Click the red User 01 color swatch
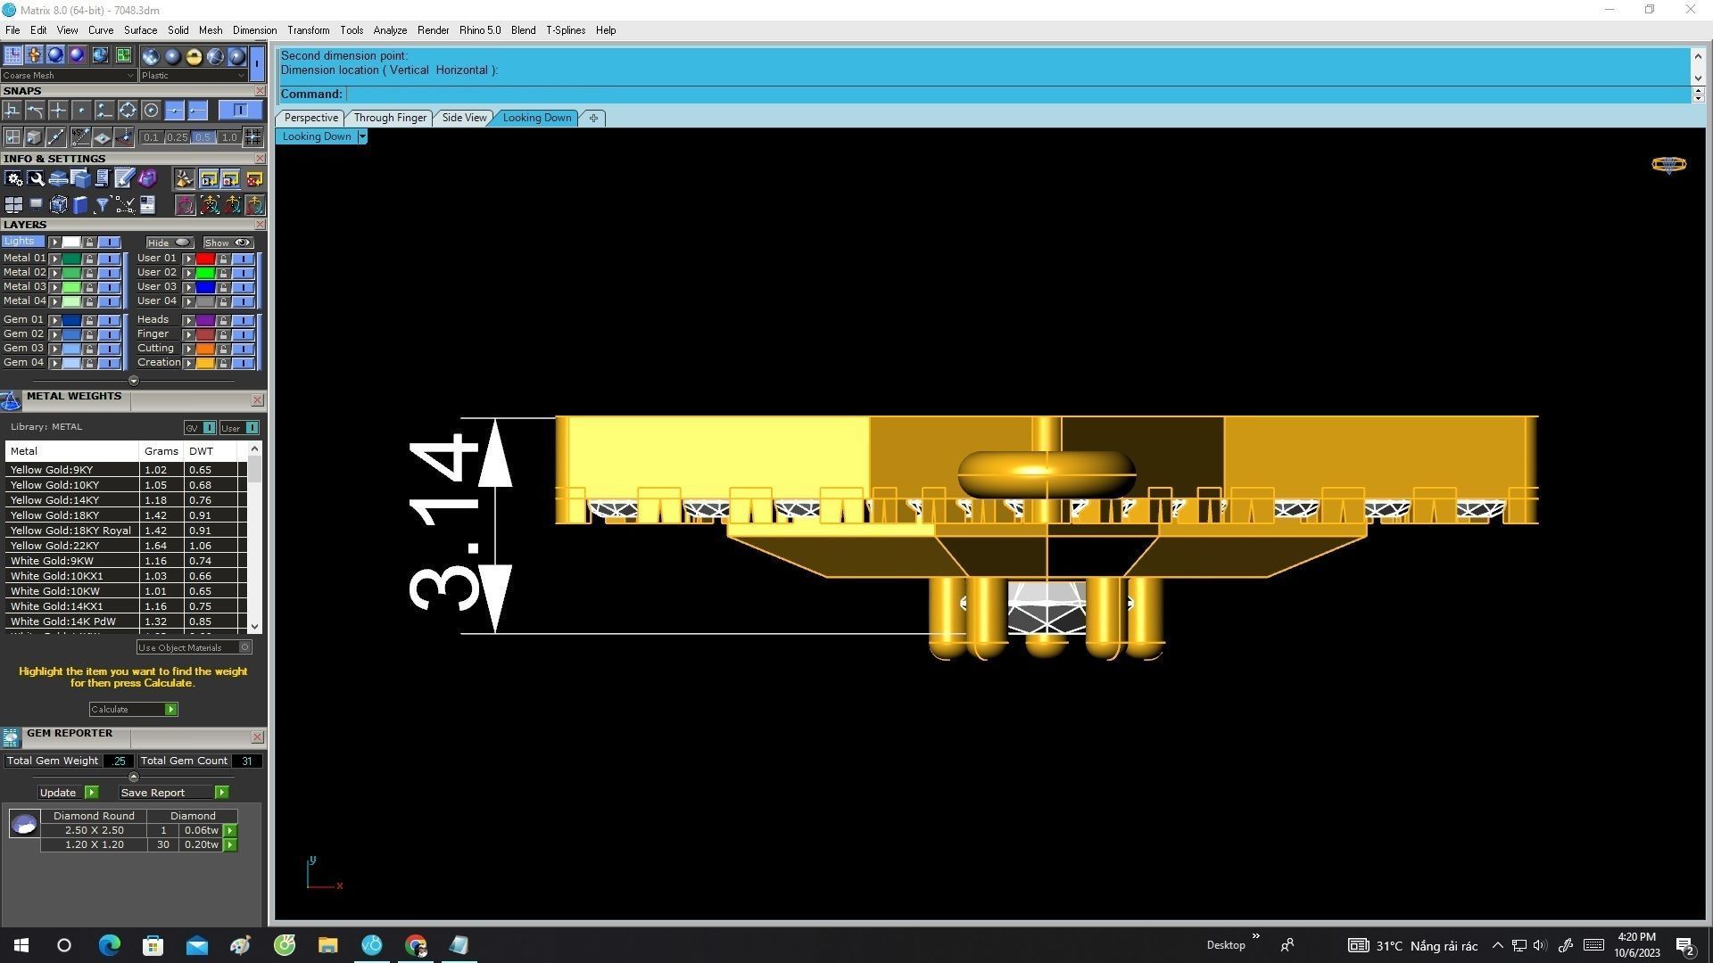The width and height of the screenshot is (1713, 963). coord(205,259)
